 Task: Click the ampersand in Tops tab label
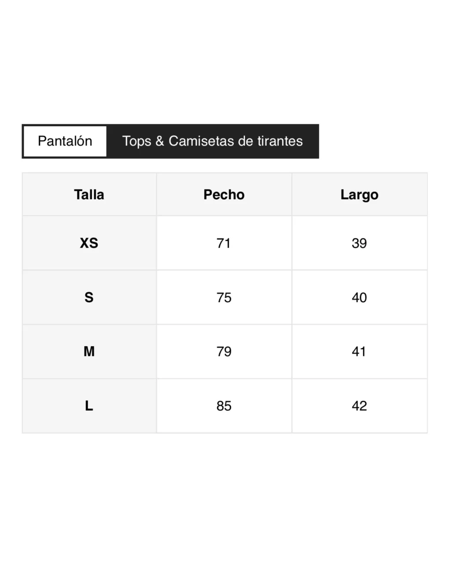pyautogui.click(x=159, y=141)
